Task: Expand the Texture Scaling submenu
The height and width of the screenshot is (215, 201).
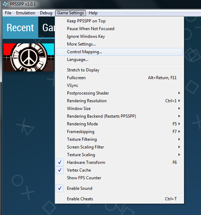Action: [x=119, y=155]
